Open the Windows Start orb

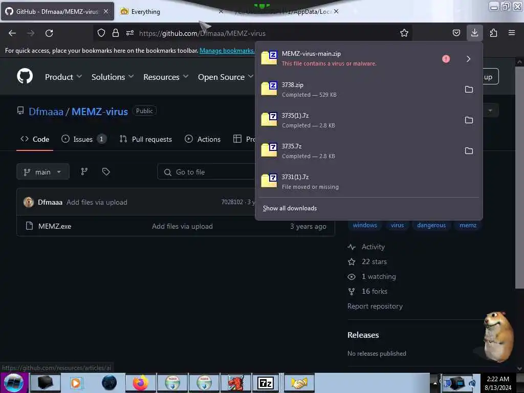(x=14, y=383)
